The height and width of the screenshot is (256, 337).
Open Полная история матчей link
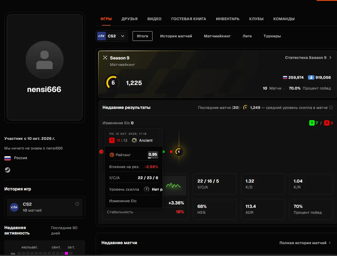click(x=305, y=243)
